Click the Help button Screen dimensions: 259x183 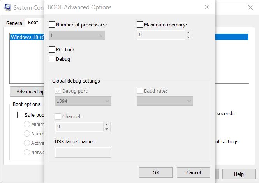239,174
